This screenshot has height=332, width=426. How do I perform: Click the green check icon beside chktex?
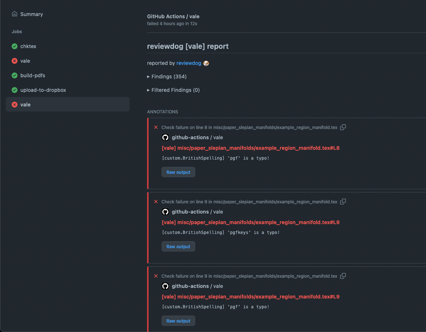(14, 46)
